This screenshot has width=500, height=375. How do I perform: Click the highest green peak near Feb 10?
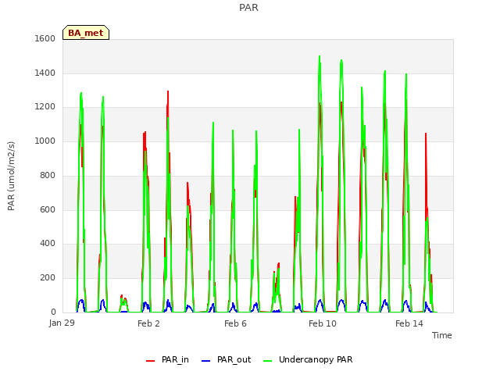tap(320, 57)
